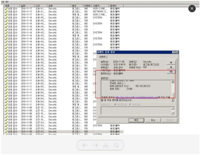Close the image viewer with X button

tap(192, 8)
